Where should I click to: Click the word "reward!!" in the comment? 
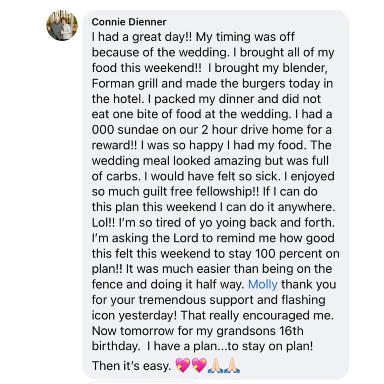pos(115,145)
